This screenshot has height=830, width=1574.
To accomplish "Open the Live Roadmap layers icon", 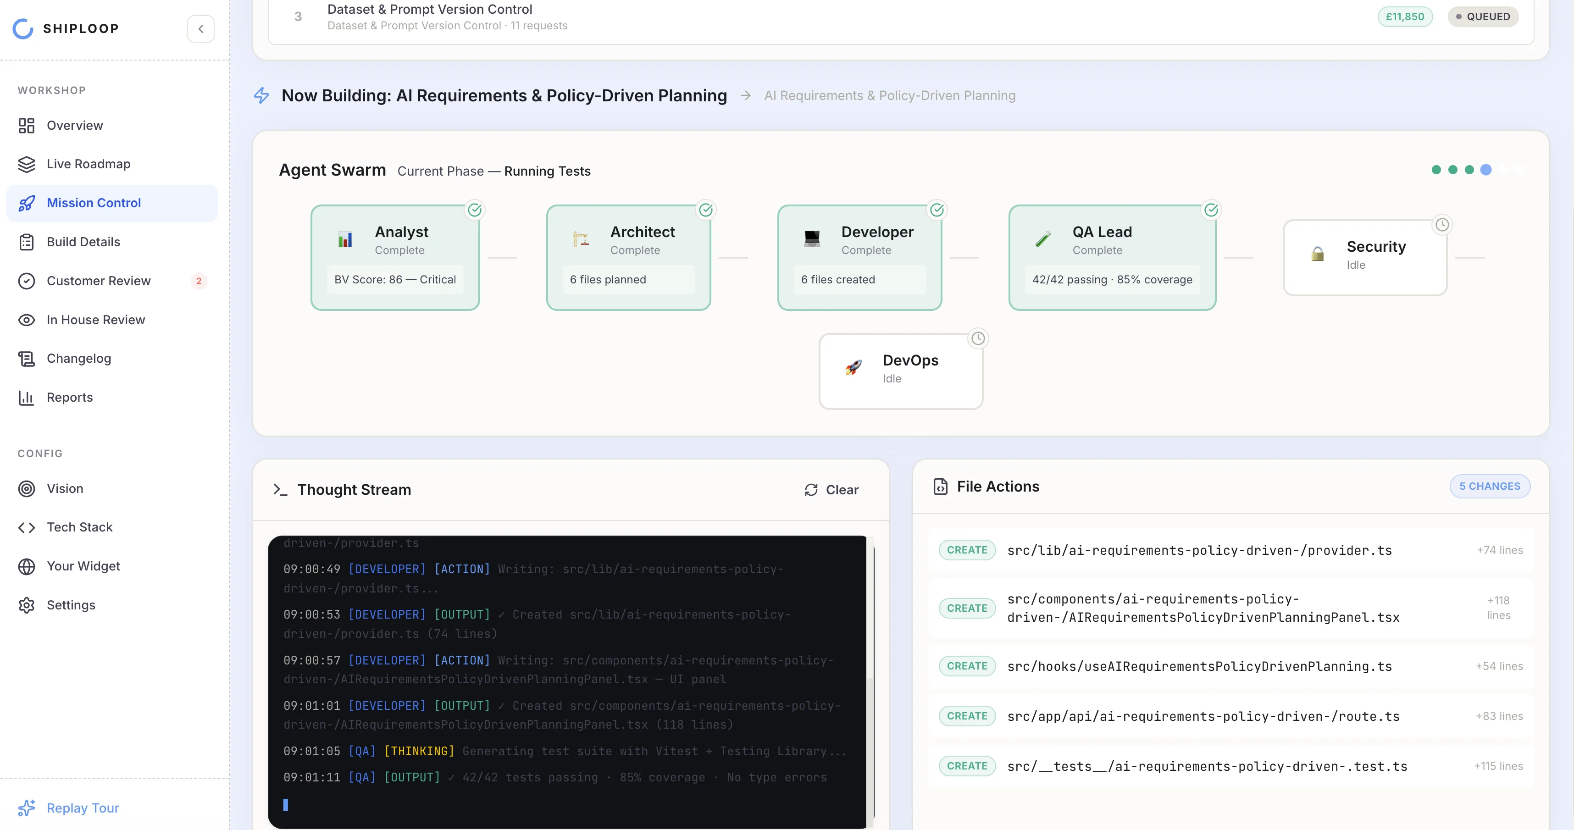I will pyautogui.click(x=26, y=164).
